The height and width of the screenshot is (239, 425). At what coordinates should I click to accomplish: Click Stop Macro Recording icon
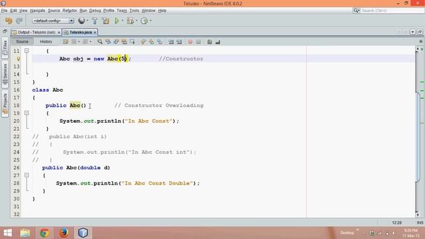(199, 42)
